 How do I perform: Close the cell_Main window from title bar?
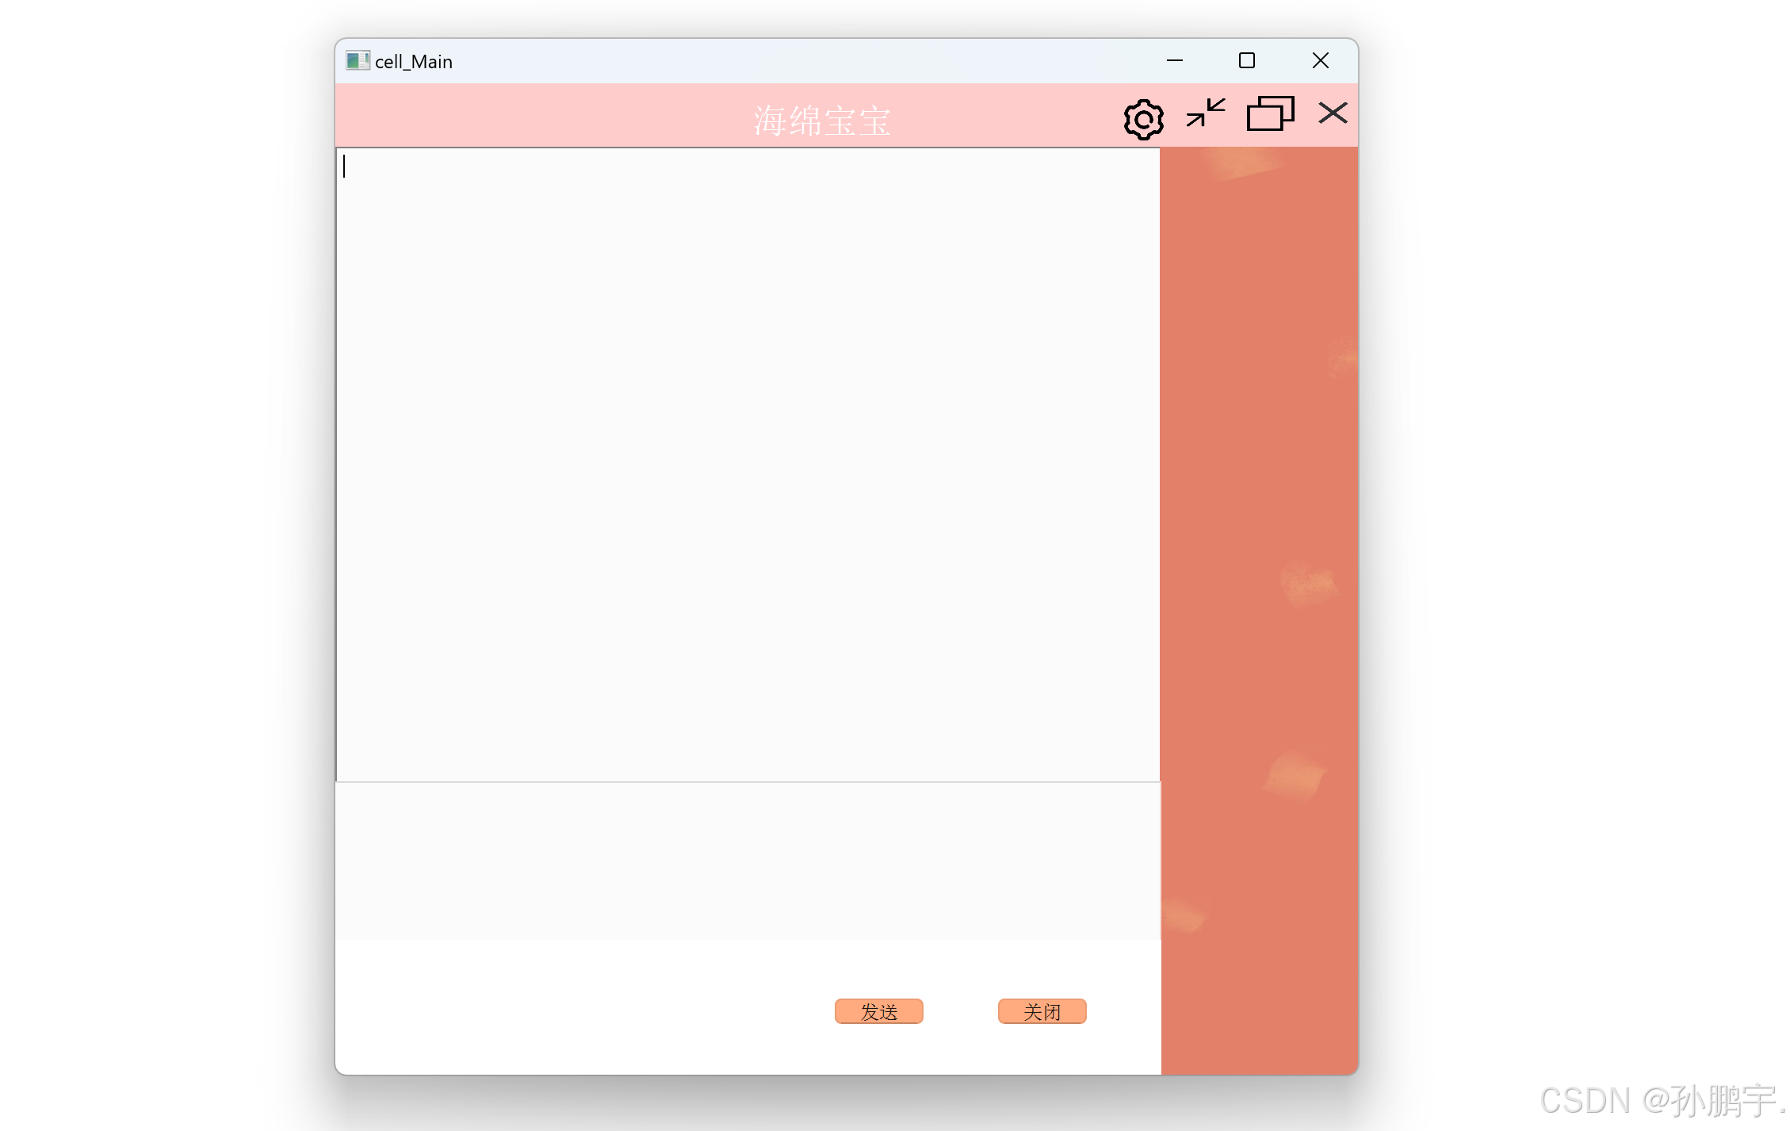pos(1320,60)
